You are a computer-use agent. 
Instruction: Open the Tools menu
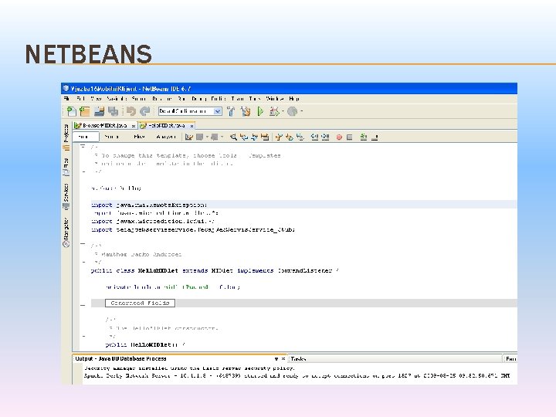[255, 99]
